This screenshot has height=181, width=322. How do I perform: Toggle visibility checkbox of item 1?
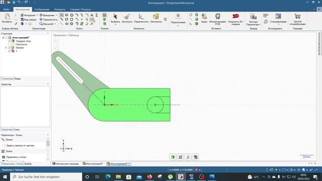tap(9, 51)
